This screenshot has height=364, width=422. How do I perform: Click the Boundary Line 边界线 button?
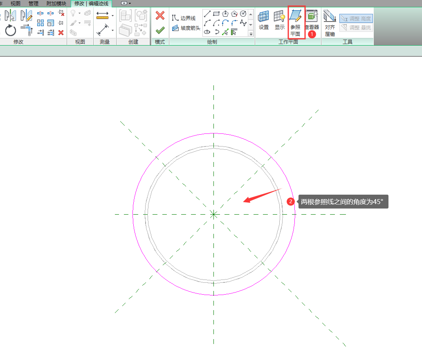point(184,18)
